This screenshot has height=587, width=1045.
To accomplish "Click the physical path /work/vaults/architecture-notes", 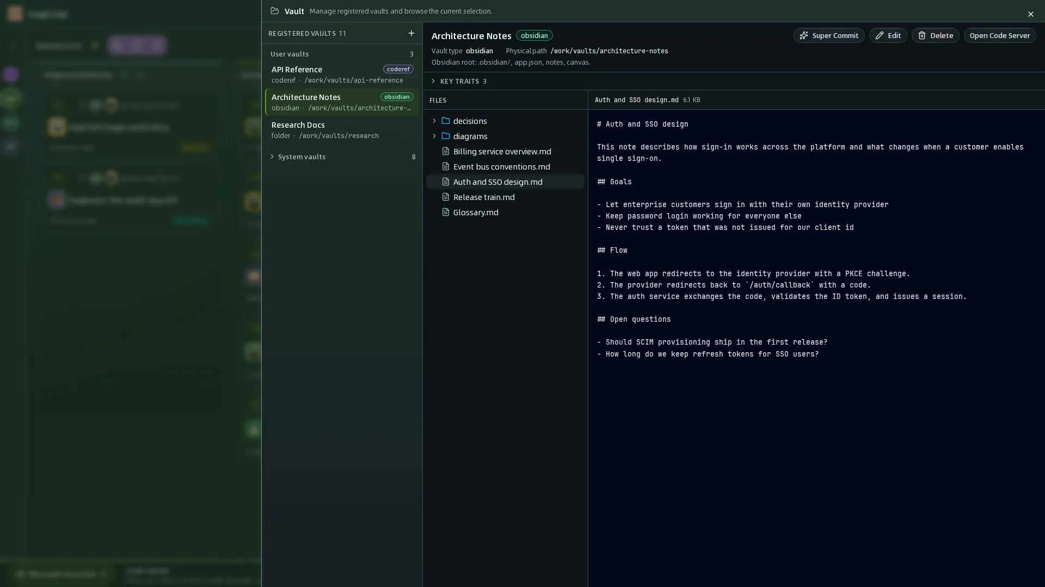I will coord(609,51).
